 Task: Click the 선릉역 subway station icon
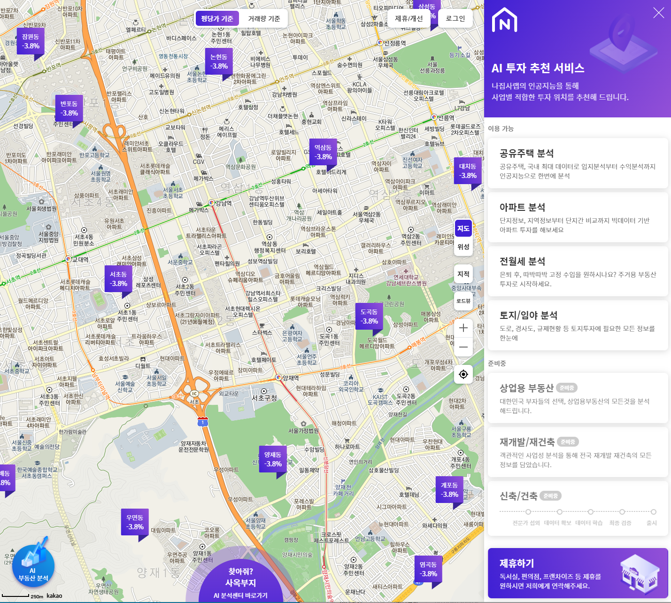(434, 117)
